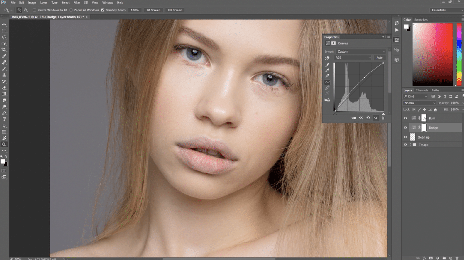The image size is (464, 260).
Task: Open the Filter menu
Action: [x=77, y=3]
